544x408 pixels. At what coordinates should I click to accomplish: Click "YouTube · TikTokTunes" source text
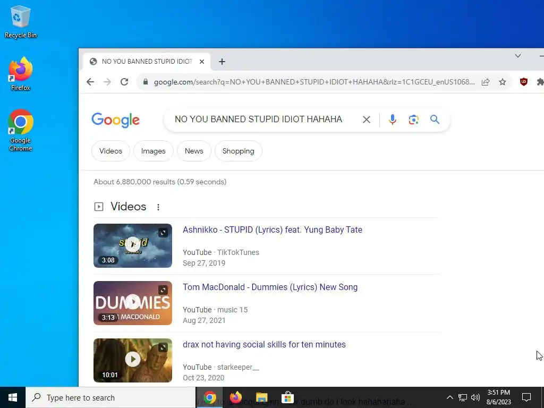(x=221, y=252)
